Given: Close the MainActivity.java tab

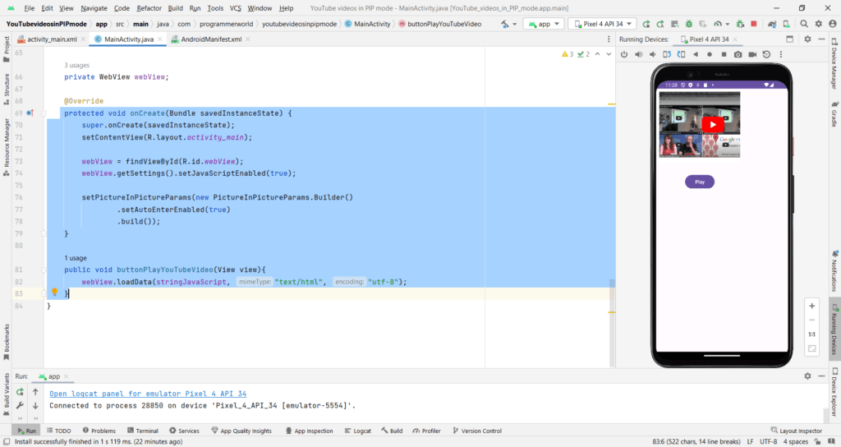Looking at the screenshot, I should point(160,39).
